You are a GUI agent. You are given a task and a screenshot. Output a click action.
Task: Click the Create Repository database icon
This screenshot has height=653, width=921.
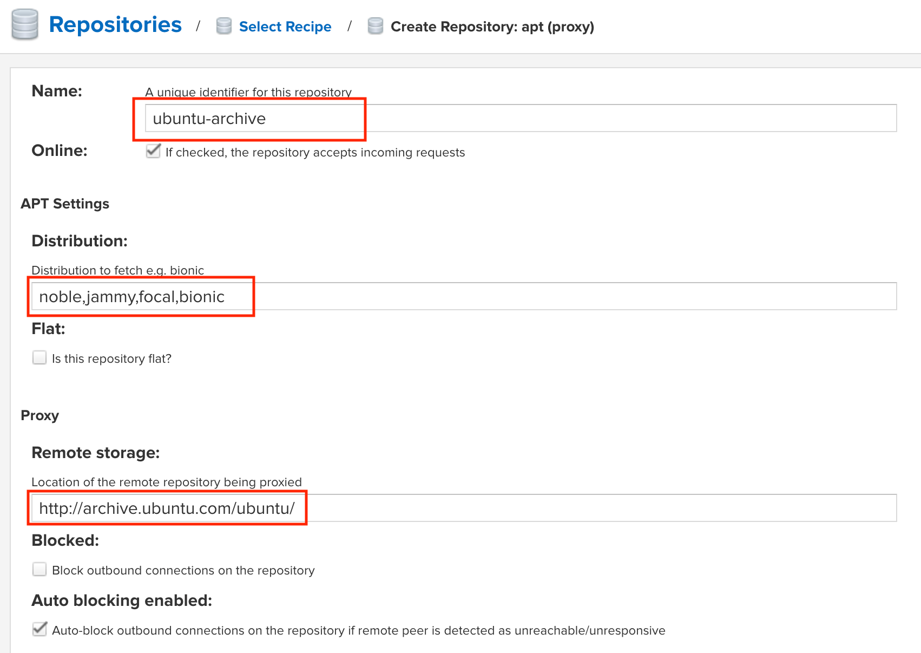(x=375, y=26)
